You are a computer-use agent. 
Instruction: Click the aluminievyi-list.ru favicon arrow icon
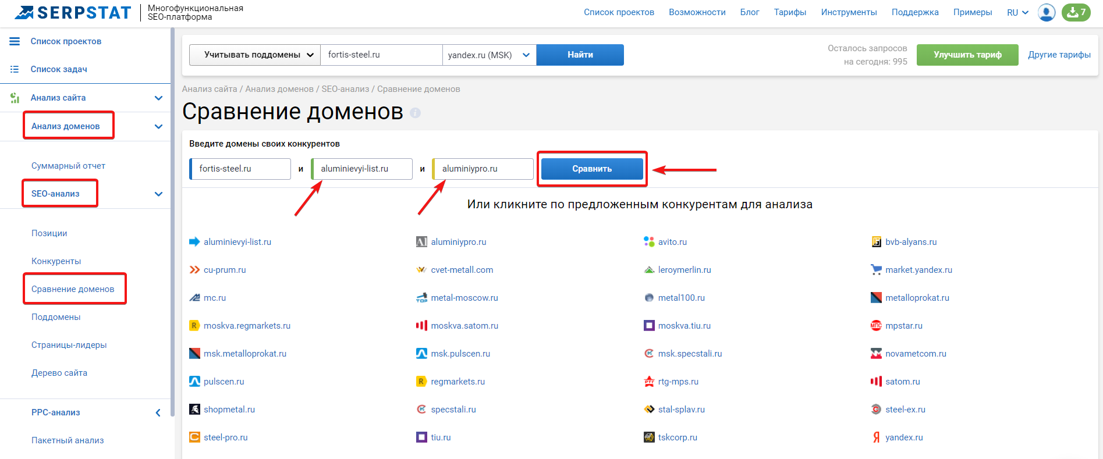click(194, 241)
